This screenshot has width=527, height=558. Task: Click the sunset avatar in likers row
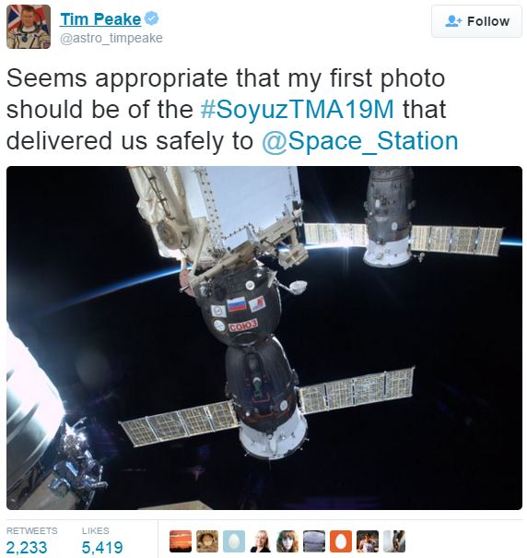[181, 541]
